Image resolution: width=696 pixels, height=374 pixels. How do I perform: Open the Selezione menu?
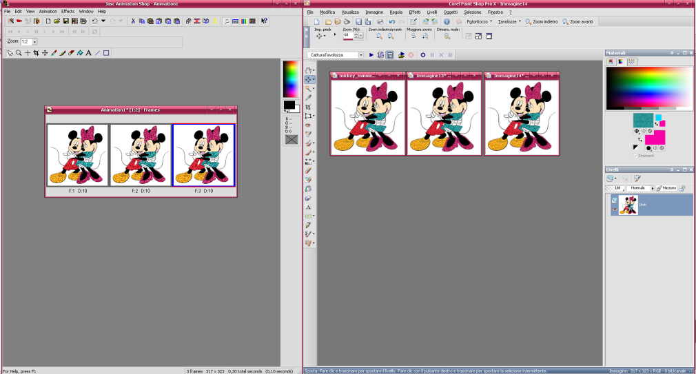[472, 12]
